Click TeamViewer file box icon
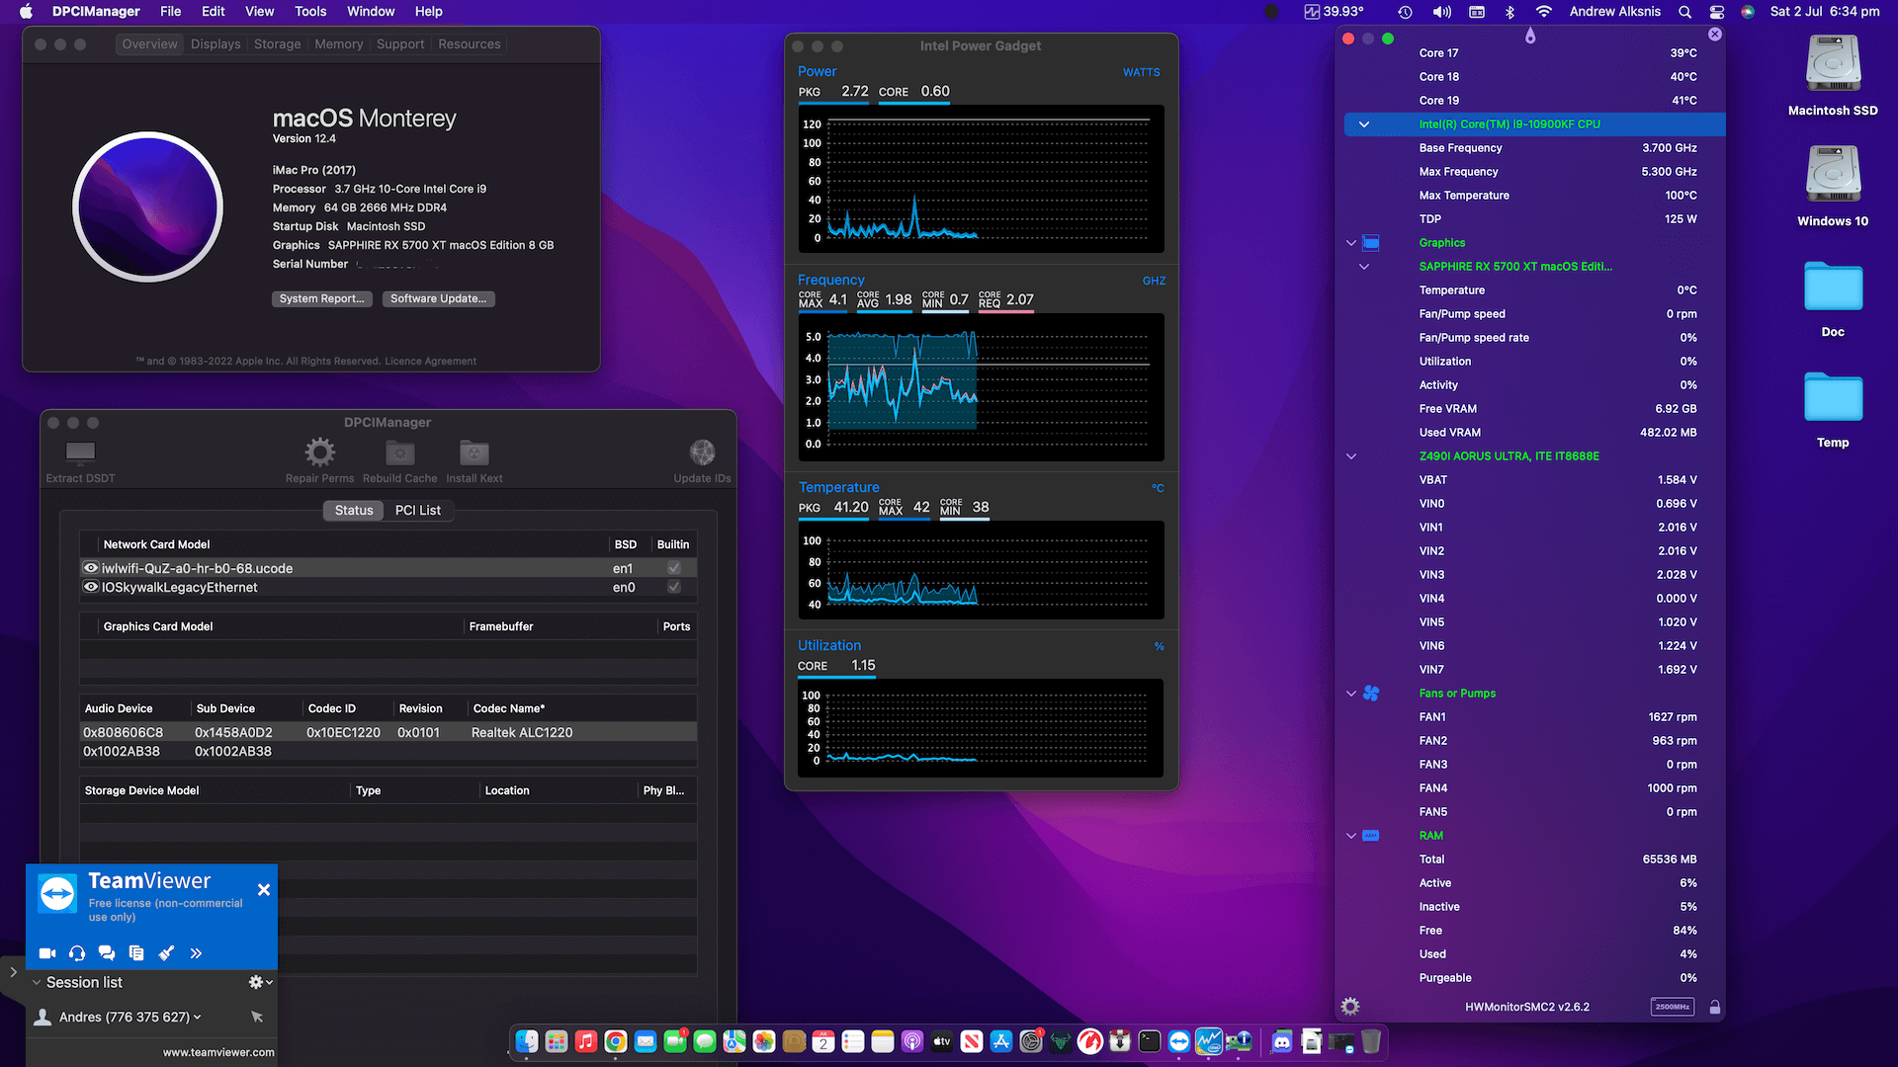Viewport: 1898px width, 1067px height. 136,953
